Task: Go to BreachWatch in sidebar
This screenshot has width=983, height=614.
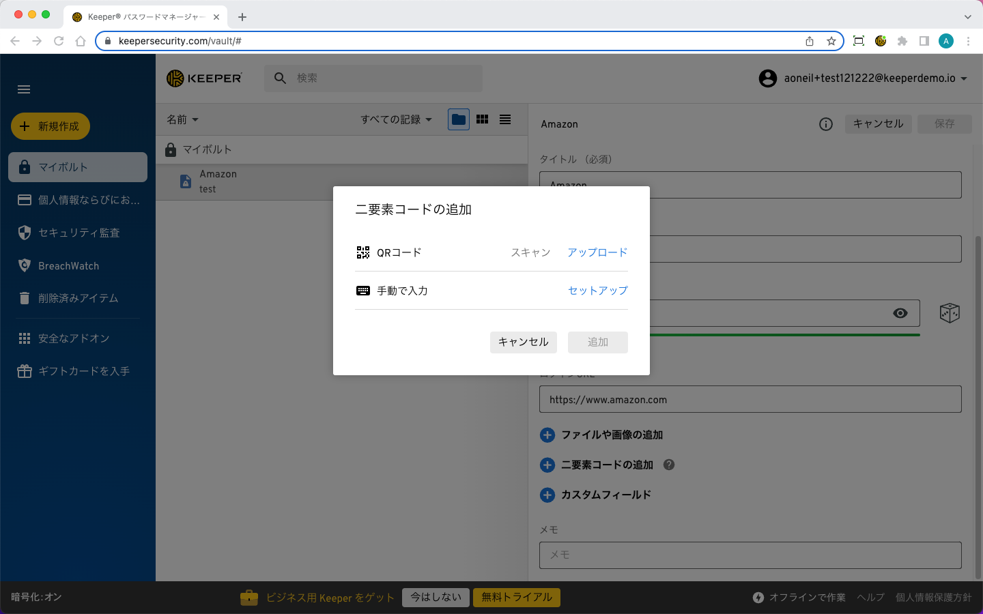Action: tap(68, 266)
